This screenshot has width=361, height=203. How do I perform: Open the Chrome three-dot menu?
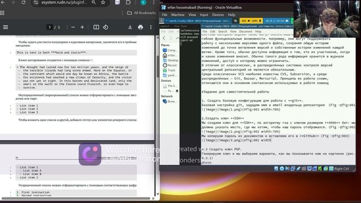(153, 2)
